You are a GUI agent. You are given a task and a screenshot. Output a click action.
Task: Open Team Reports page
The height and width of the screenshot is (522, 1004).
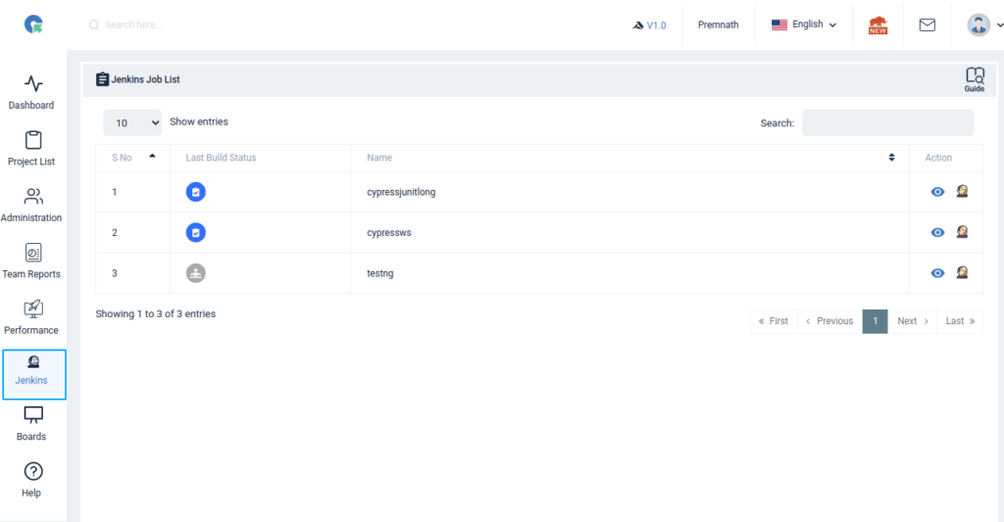pyautogui.click(x=32, y=261)
